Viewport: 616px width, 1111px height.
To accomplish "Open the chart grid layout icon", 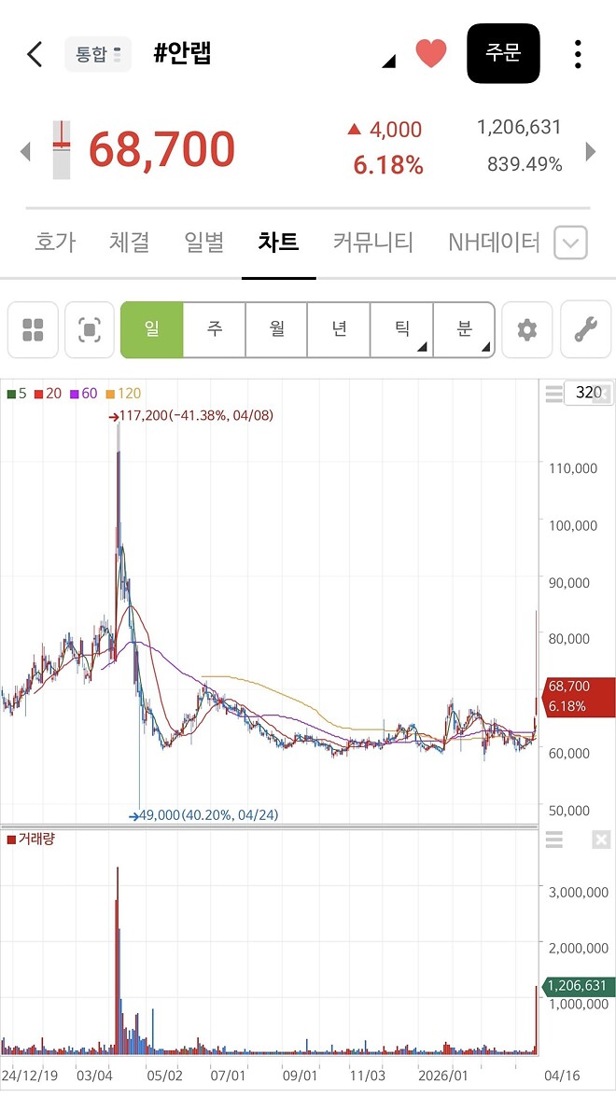I will point(33,329).
